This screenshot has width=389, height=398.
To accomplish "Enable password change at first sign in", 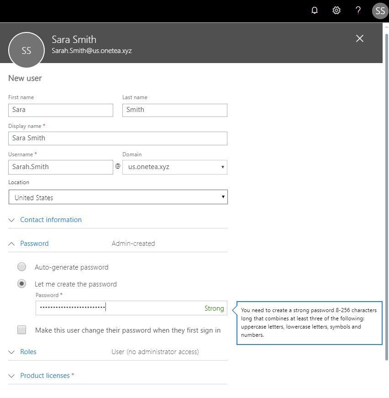I will [x=21, y=330].
